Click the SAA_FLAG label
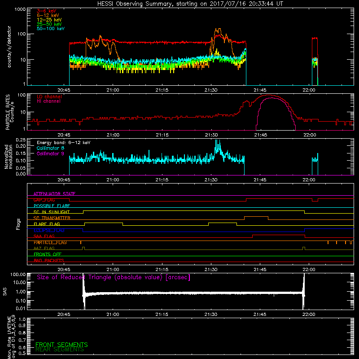Viewport: 359px width, 359px height. 44,236
